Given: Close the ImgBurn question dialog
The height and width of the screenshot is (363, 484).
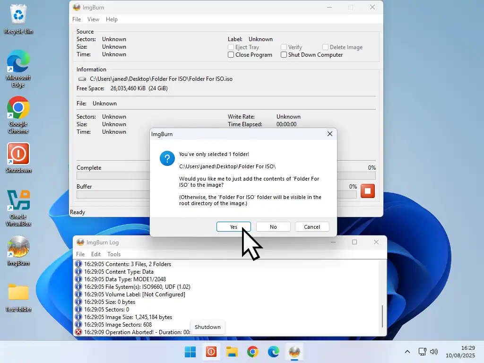Looking at the screenshot, I should point(330,134).
